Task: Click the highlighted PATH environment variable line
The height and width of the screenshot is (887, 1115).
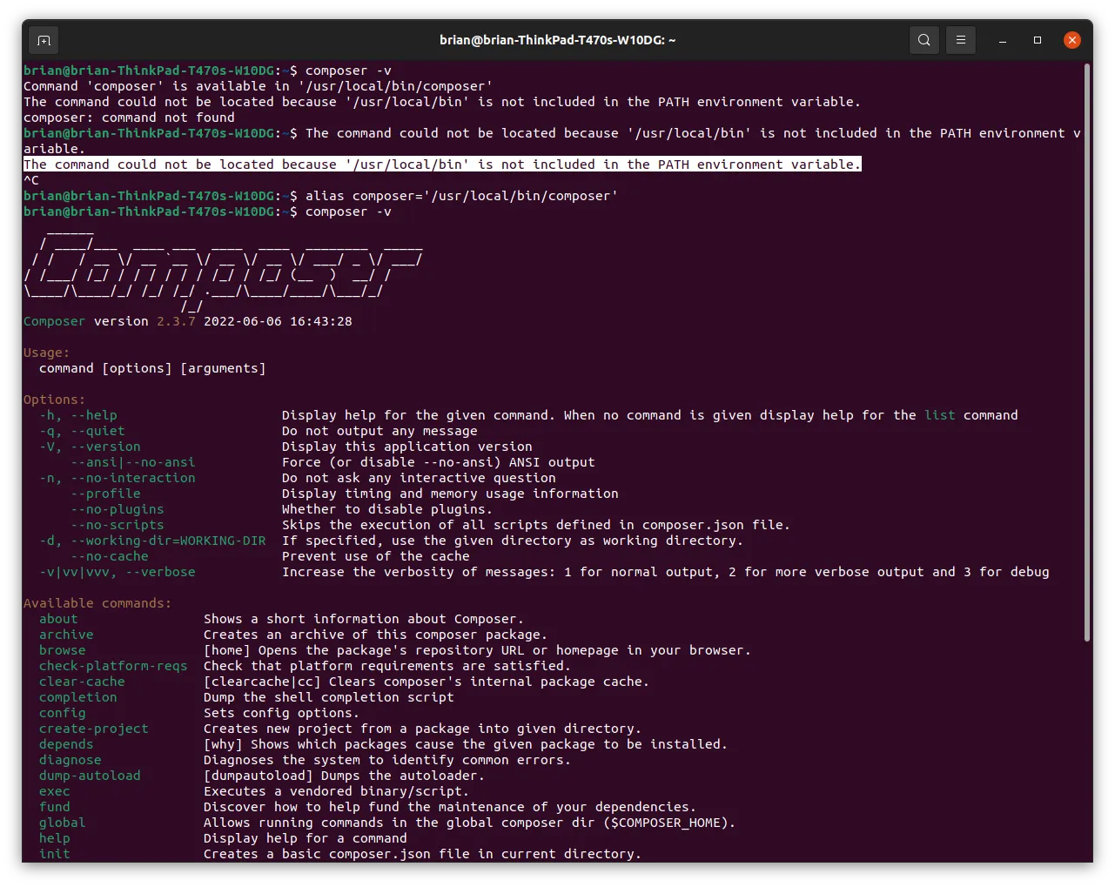Action: pyautogui.click(x=442, y=165)
